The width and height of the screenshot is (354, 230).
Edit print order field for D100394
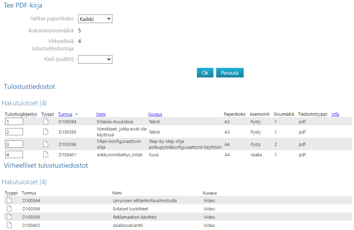coord(14,121)
